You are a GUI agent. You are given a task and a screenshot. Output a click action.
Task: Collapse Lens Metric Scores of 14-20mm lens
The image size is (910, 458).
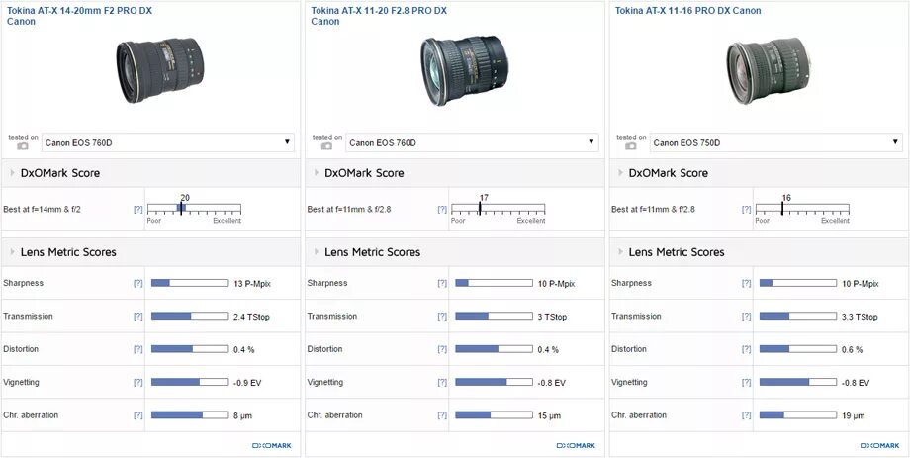point(12,252)
